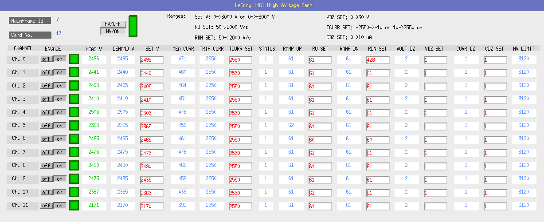Toggle Ch. 5 engage off
Screen dimensions: 544x222
coord(46,126)
